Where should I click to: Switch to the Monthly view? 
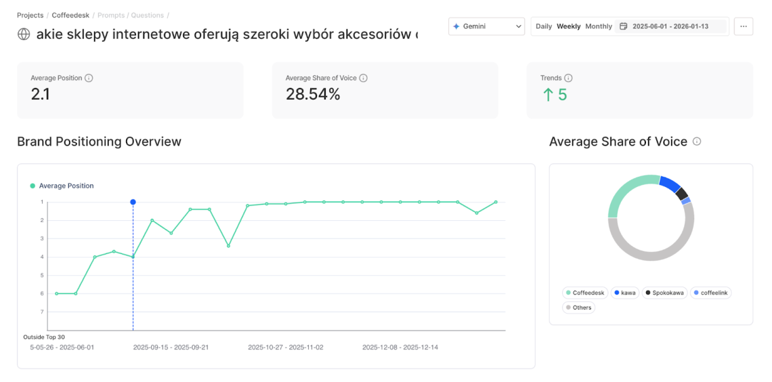click(599, 26)
